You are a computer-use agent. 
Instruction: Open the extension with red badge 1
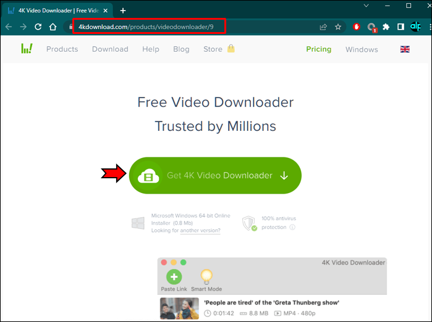tap(371, 27)
